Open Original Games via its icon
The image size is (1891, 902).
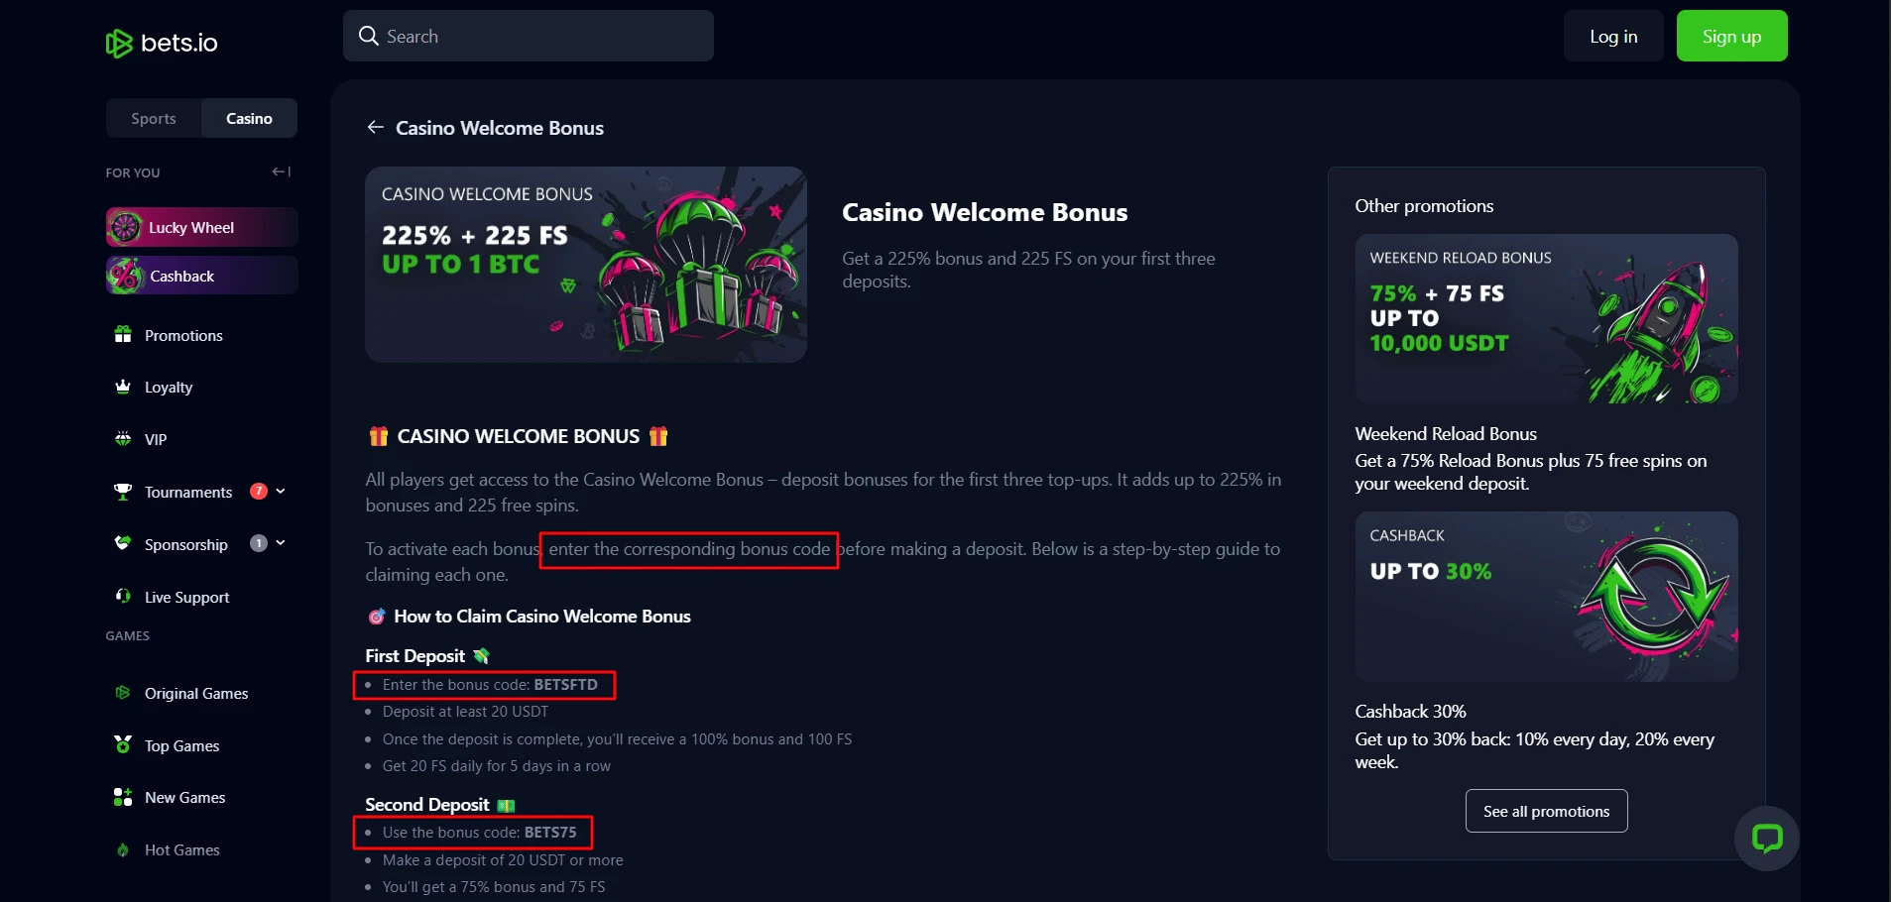[122, 693]
